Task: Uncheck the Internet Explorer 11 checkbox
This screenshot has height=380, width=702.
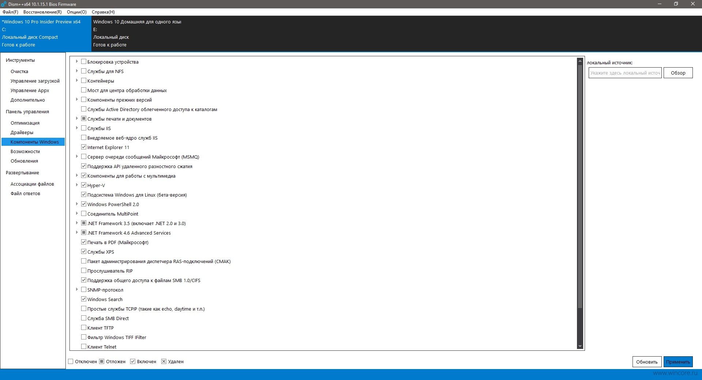Action: click(84, 147)
